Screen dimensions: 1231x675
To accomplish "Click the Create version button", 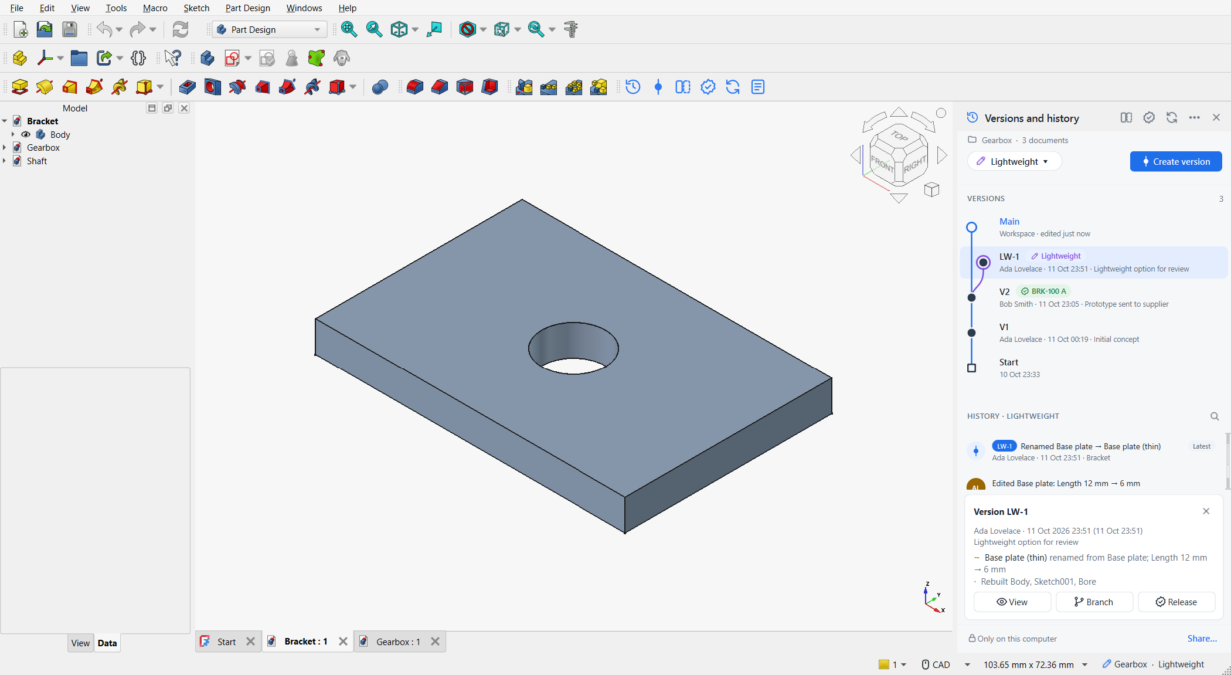I will click(1176, 161).
